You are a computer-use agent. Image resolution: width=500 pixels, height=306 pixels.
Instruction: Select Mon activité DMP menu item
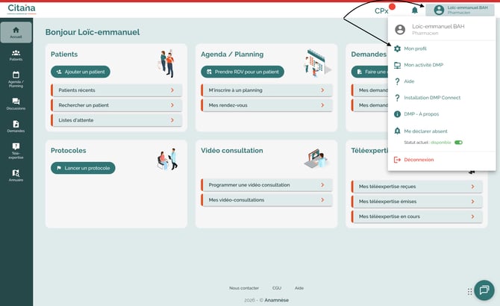pos(423,65)
